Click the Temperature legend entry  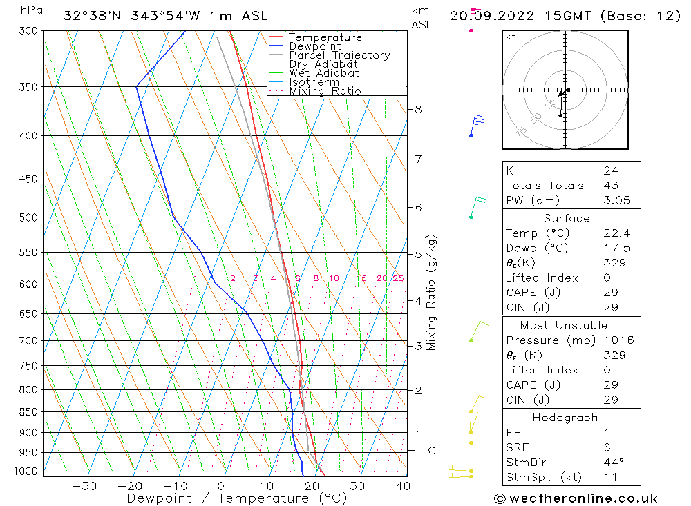click(316, 37)
